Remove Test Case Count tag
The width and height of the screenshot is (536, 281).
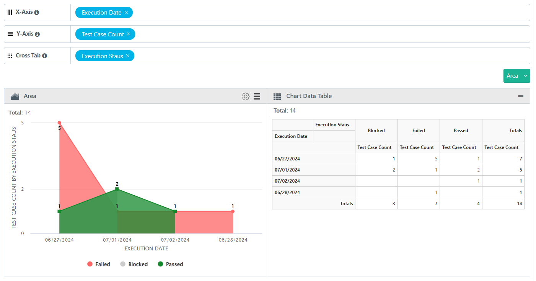click(x=129, y=34)
